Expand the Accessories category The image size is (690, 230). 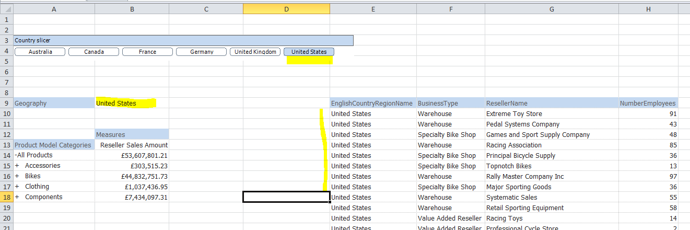click(x=17, y=166)
